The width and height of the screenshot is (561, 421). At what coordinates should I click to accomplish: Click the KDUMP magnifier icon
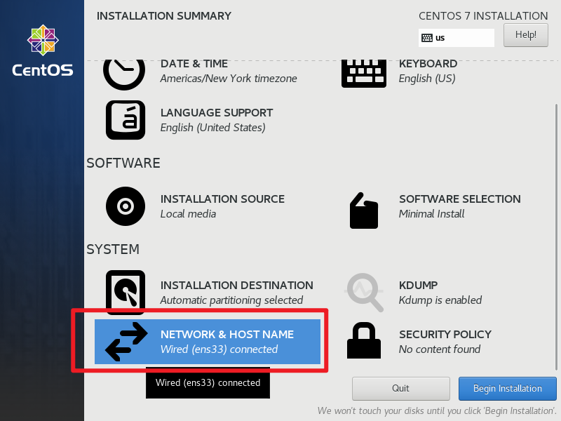point(363,292)
